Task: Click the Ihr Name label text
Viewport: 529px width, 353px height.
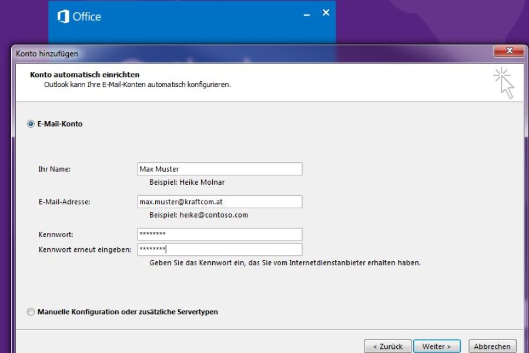Action: click(55, 169)
